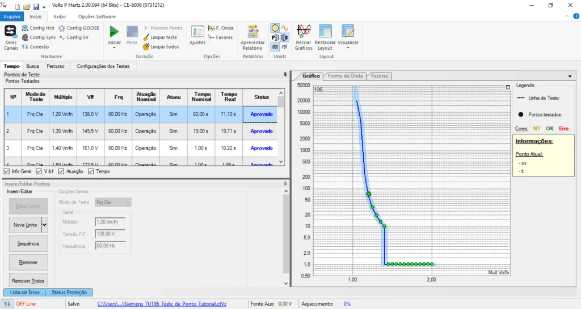
Task: Click the Remover button
Action: pyautogui.click(x=28, y=262)
